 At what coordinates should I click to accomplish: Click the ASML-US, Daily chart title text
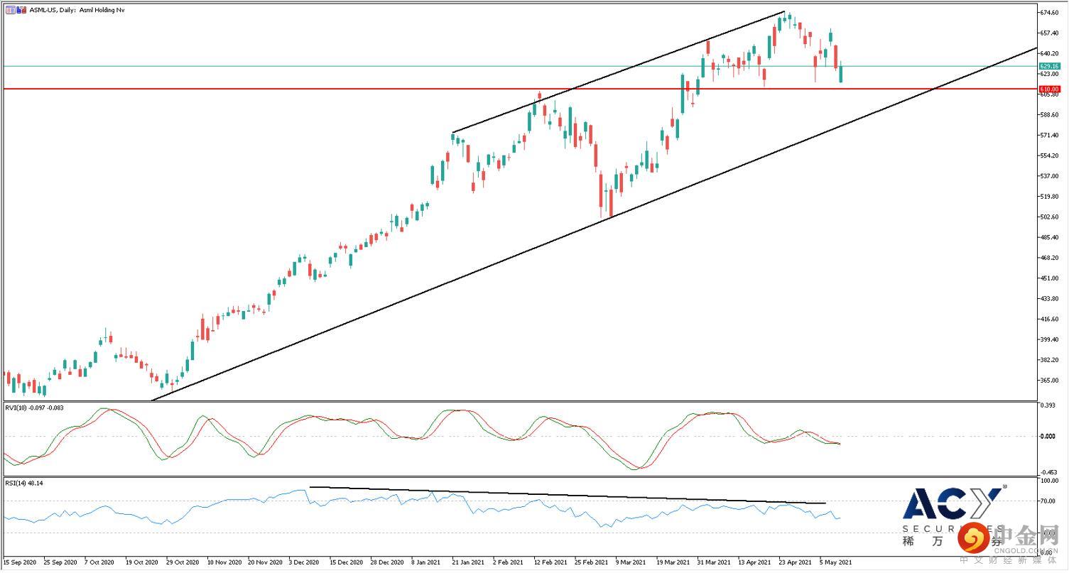pyautogui.click(x=77, y=11)
